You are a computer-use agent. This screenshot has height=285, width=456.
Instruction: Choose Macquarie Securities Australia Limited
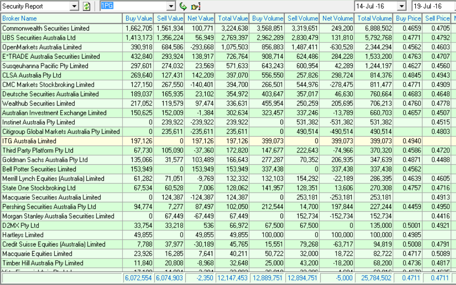(x=51, y=197)
